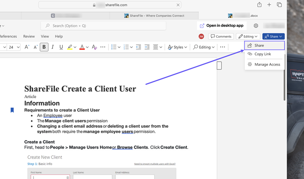Click the underlined word "Employee"
The image size is (304, 179).
[53, 116]
